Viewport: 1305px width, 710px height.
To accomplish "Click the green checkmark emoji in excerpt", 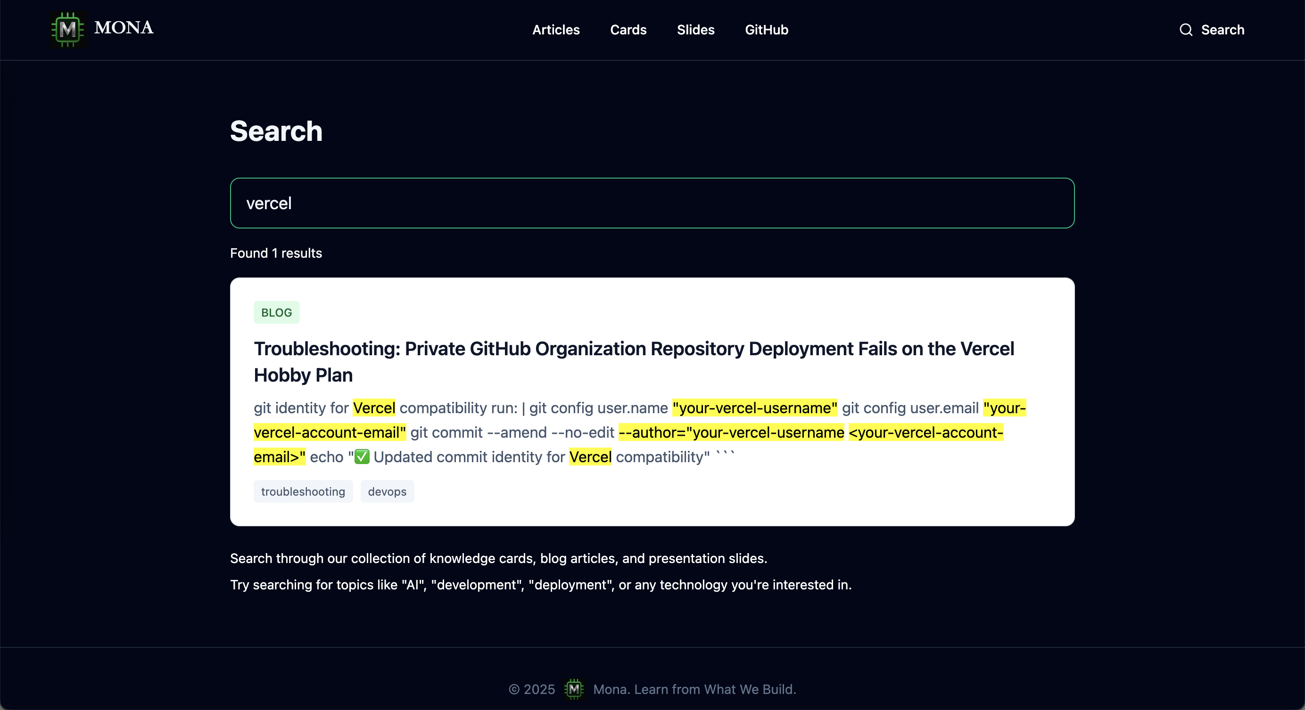I will point(362,457).
